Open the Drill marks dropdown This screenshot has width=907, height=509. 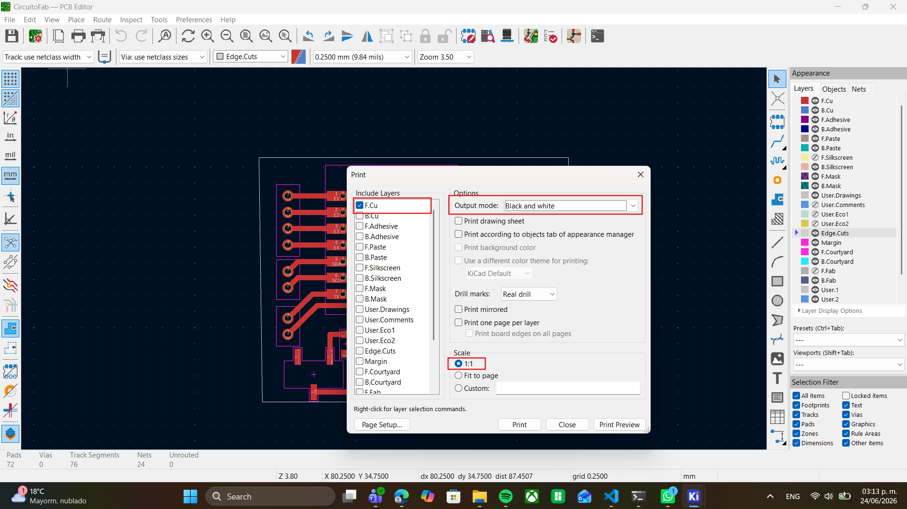tap(528, 294)
